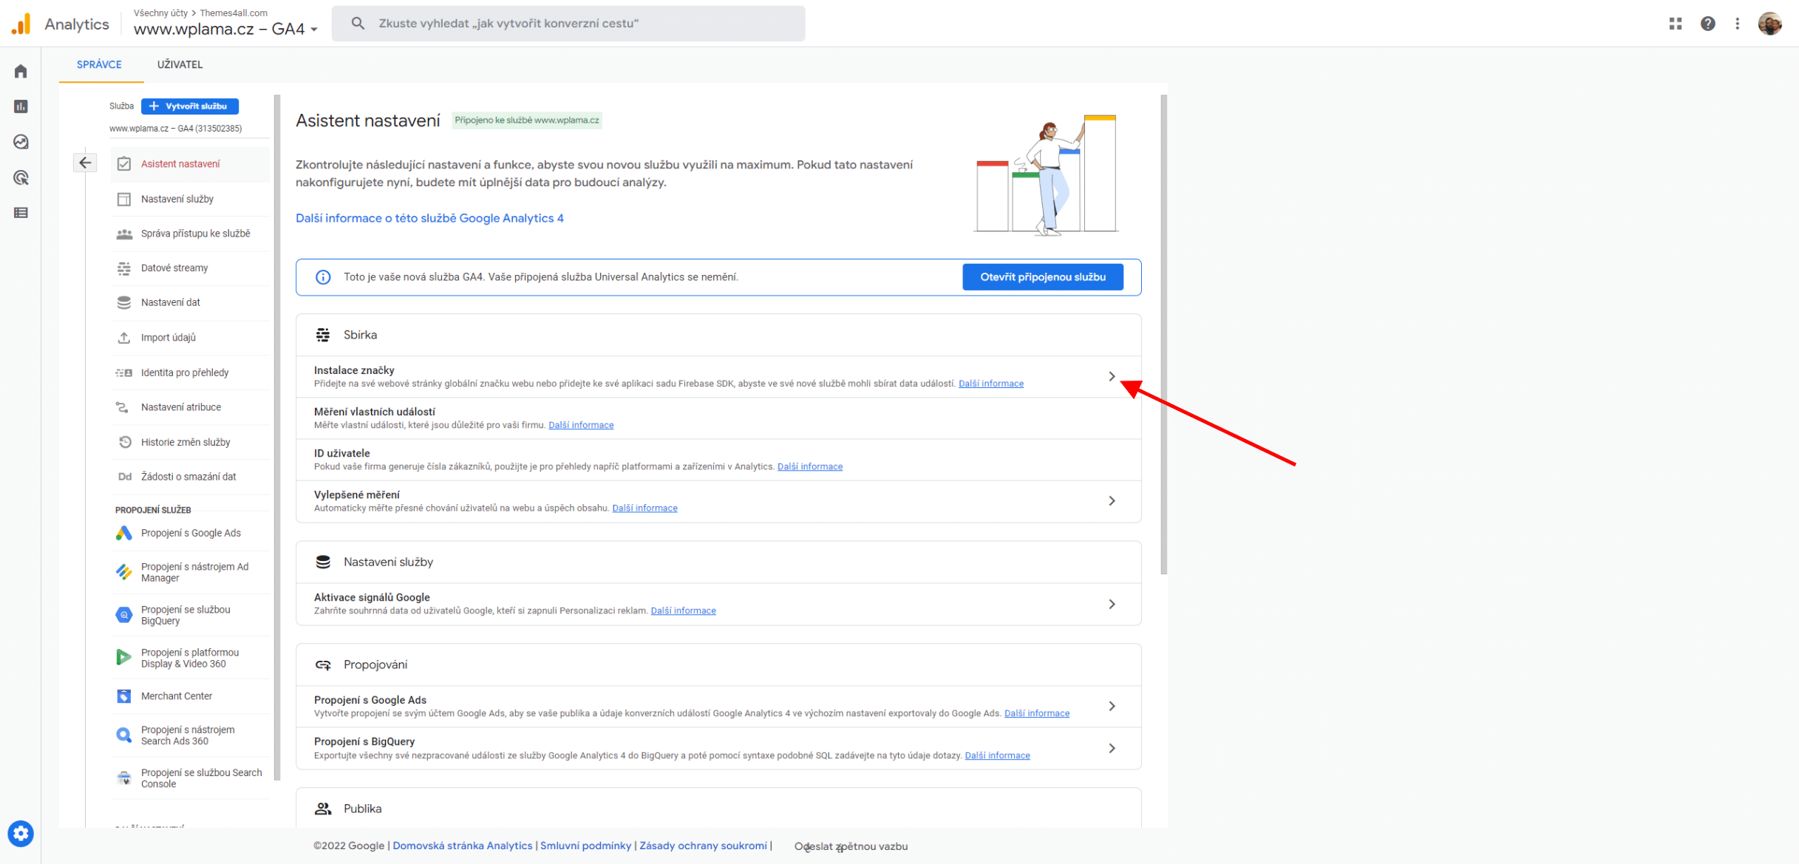Click the Propojování link icon

tap(323, 664)
